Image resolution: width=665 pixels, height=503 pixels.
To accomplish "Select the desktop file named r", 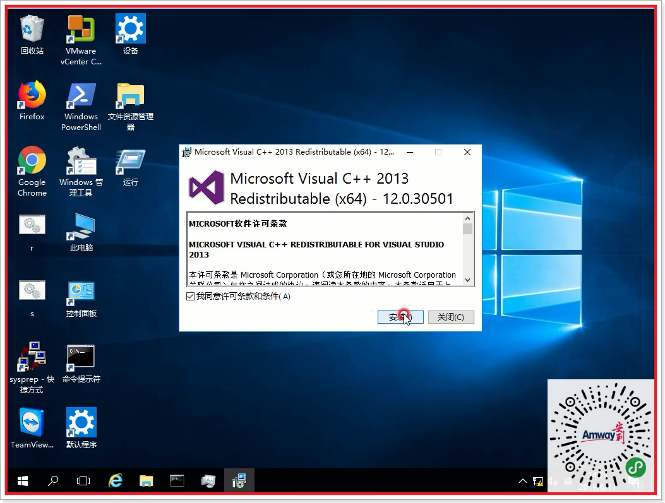I will click(32, 233).
